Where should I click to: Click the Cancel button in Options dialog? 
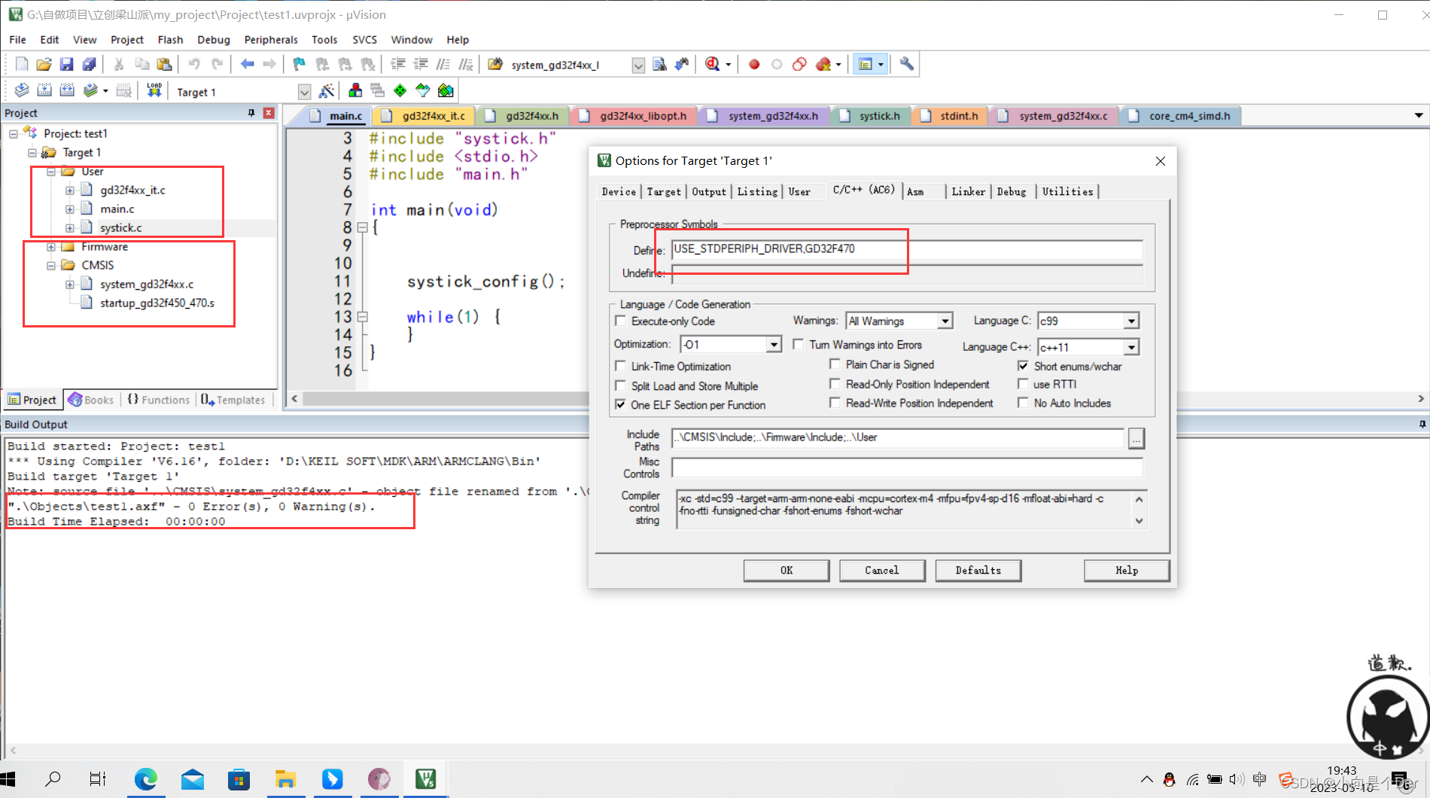coord(882,571)
